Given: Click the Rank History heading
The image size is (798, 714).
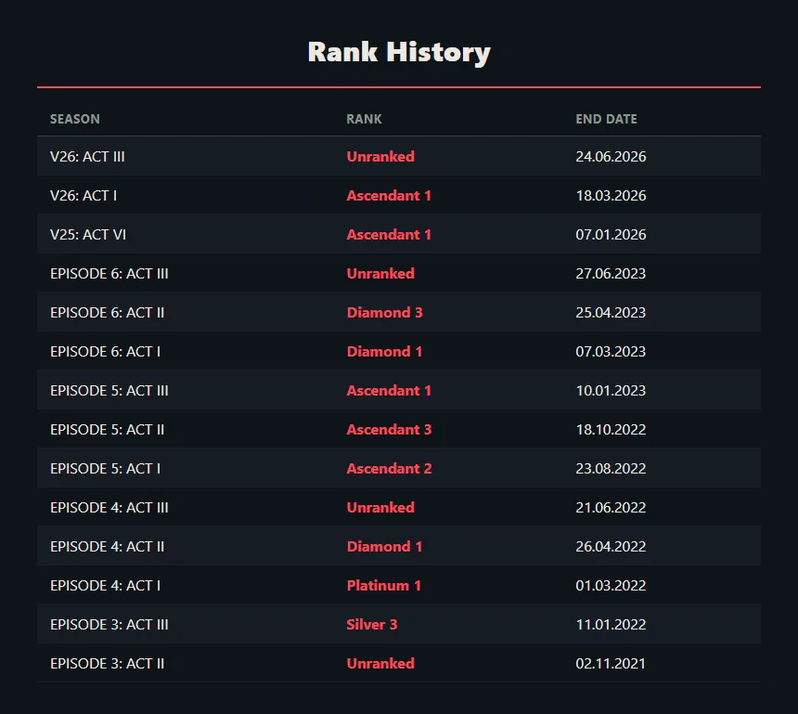Looking at the screenshot, I should 399,52.
